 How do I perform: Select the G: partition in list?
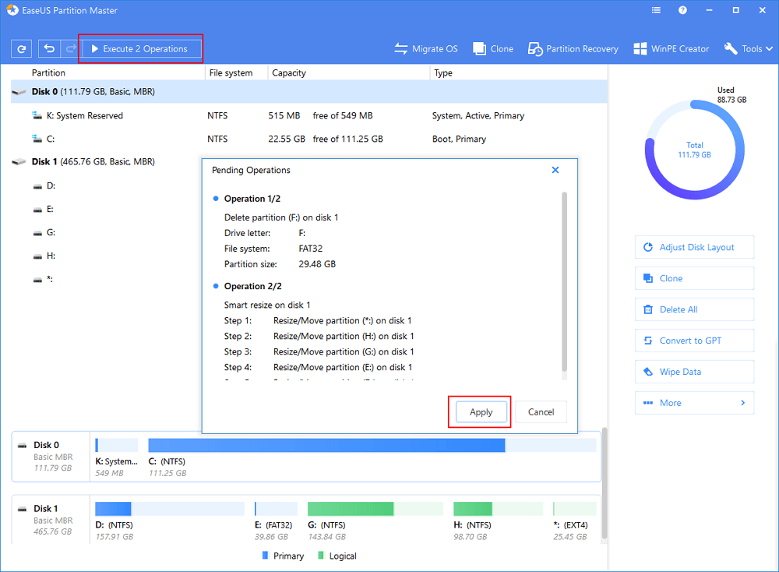click(x=44, y=232)
